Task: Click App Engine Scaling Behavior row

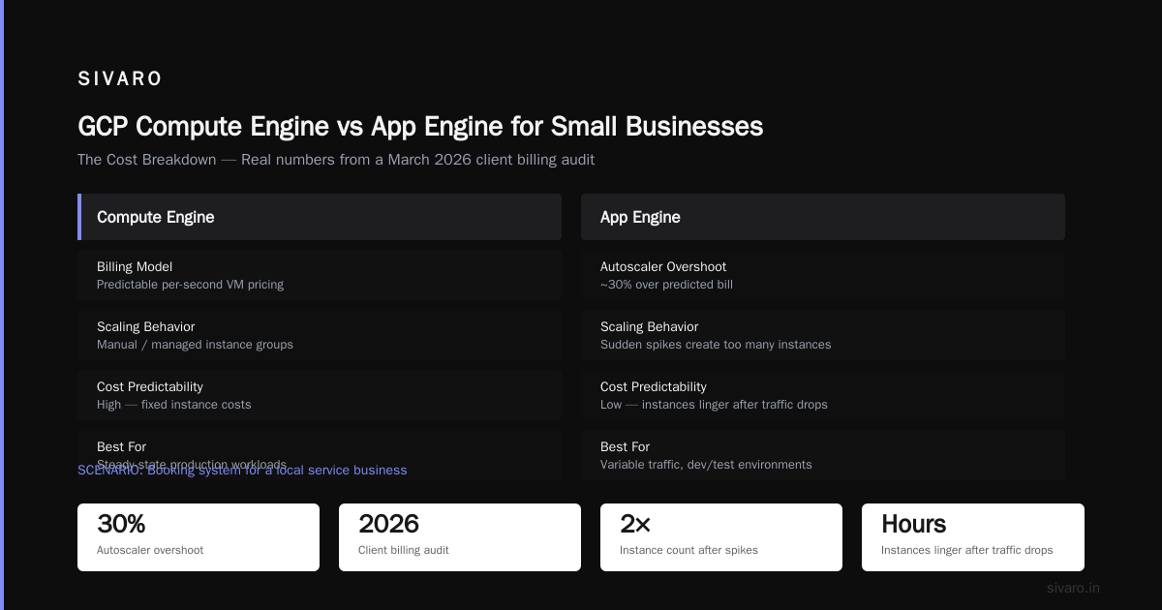Action: [823, 335]
